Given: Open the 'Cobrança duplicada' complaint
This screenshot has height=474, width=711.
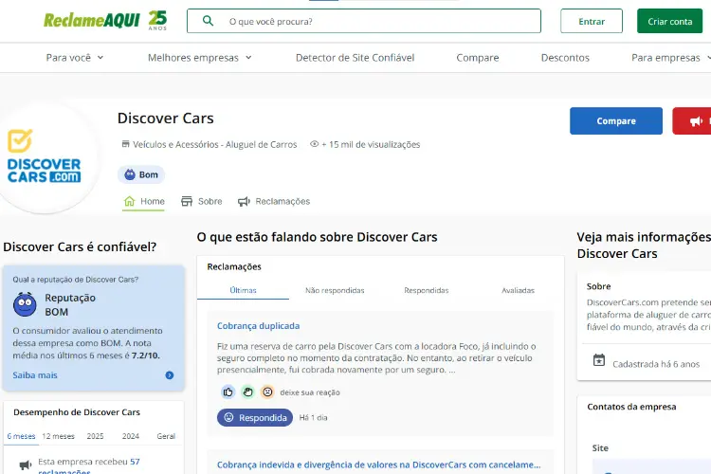Looking at the screenshot, I should tap(258, 326).
